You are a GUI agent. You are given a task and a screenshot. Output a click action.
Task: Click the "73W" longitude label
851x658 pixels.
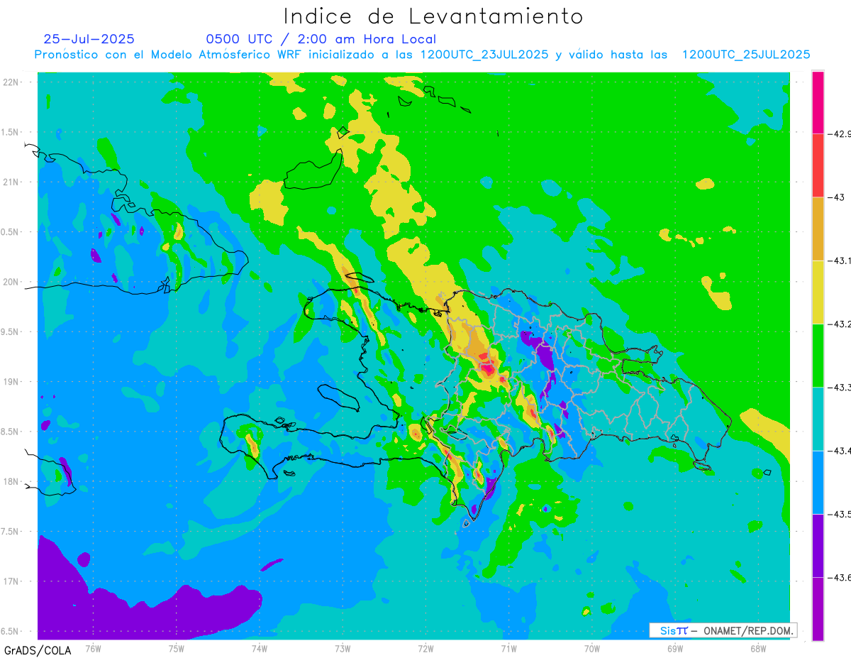click(x=343, y=648)
